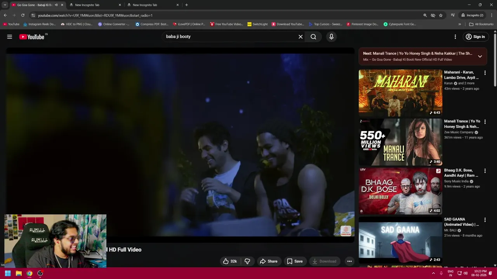Click the browser address bar URL
This screenshot has width=497, height=279.
pyautogui.click(x=95, y=15)
